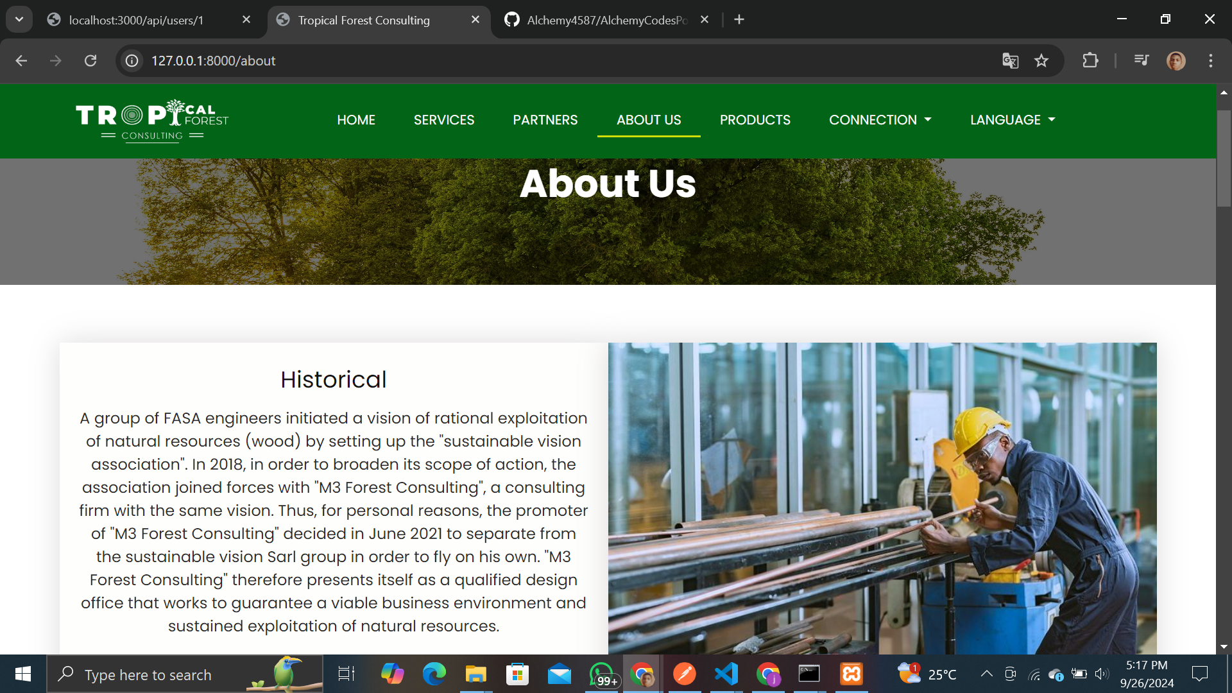This screenshot has height=693, width=1232.
Task: Open Visual Studio Code from taskbar
Action: pos(726,674)
